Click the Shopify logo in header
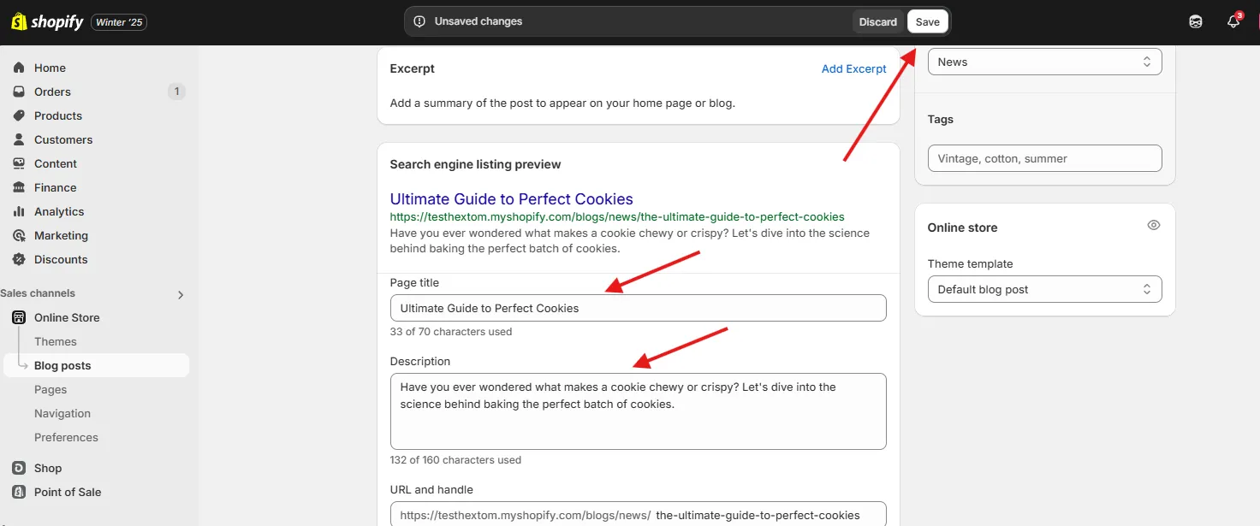1260x526 pixels. [x=47, y=22]
